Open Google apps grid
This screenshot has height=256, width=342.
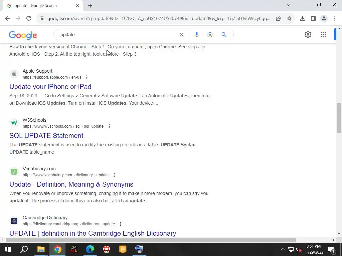[323, 34]
